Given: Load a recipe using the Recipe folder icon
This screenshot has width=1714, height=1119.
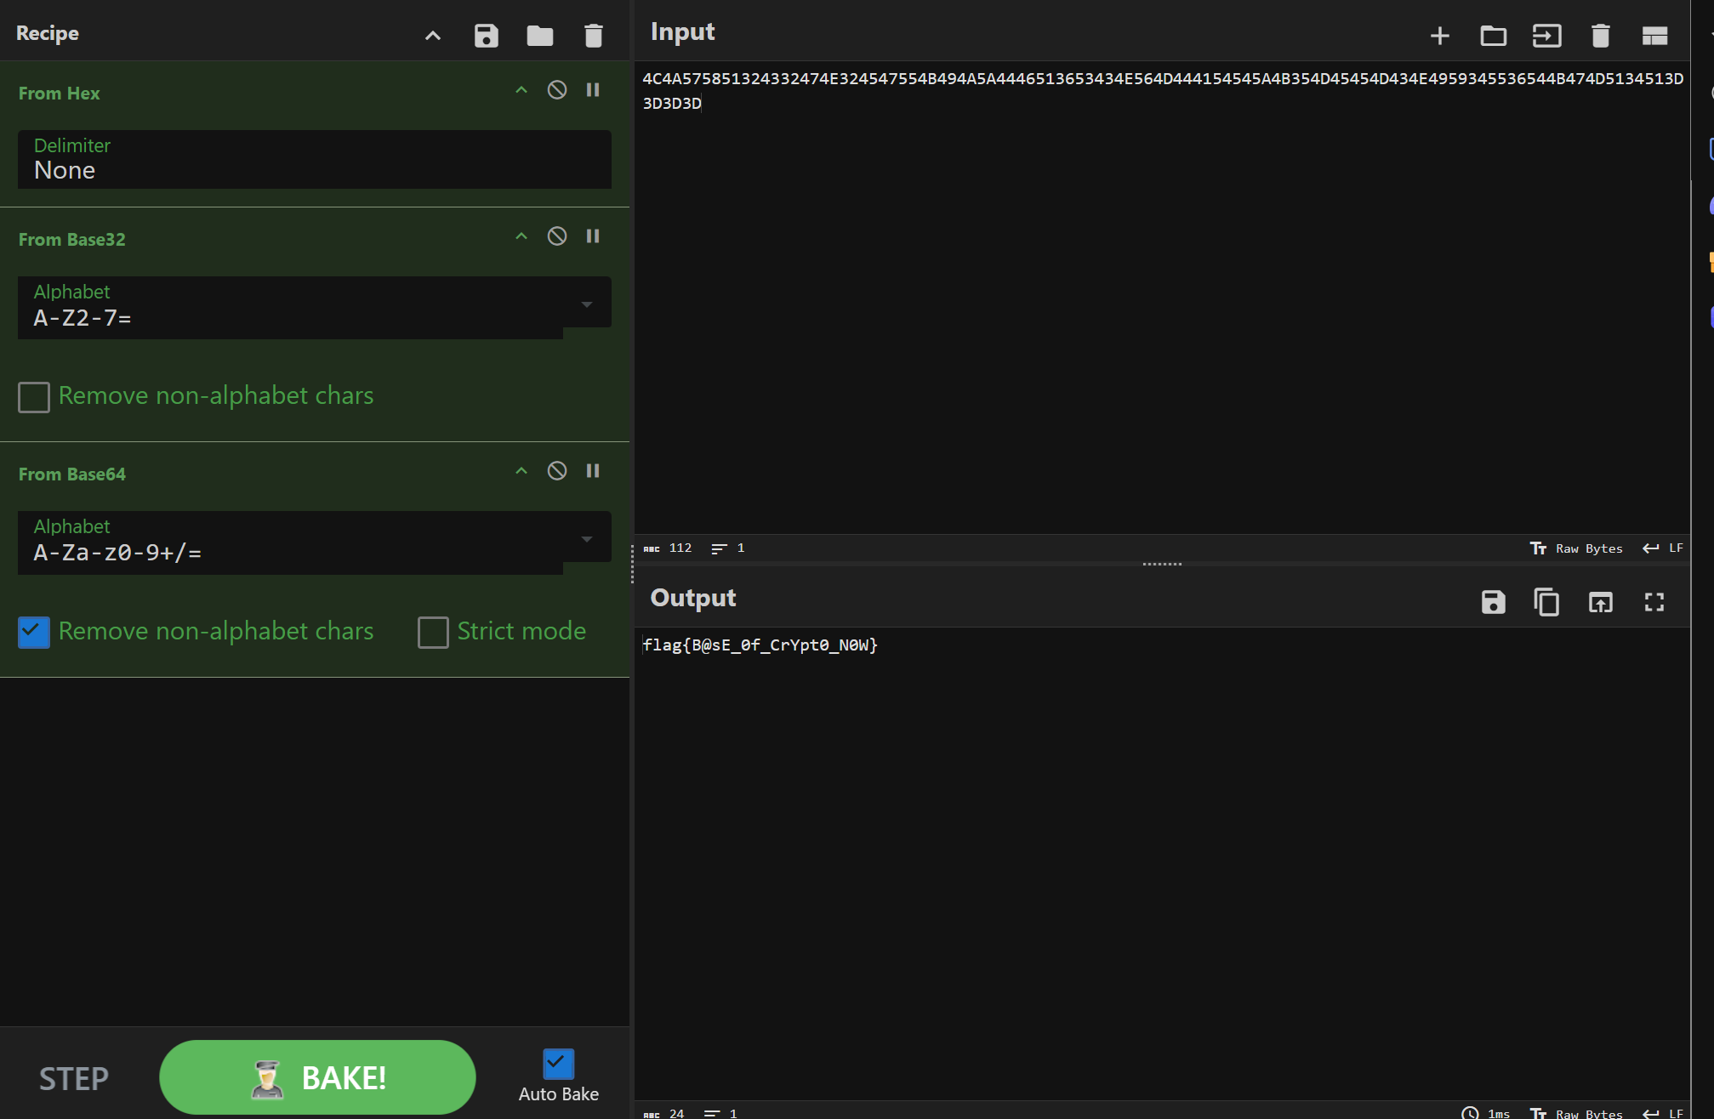Looking at the screenshot, I should (x=539, y=36).
